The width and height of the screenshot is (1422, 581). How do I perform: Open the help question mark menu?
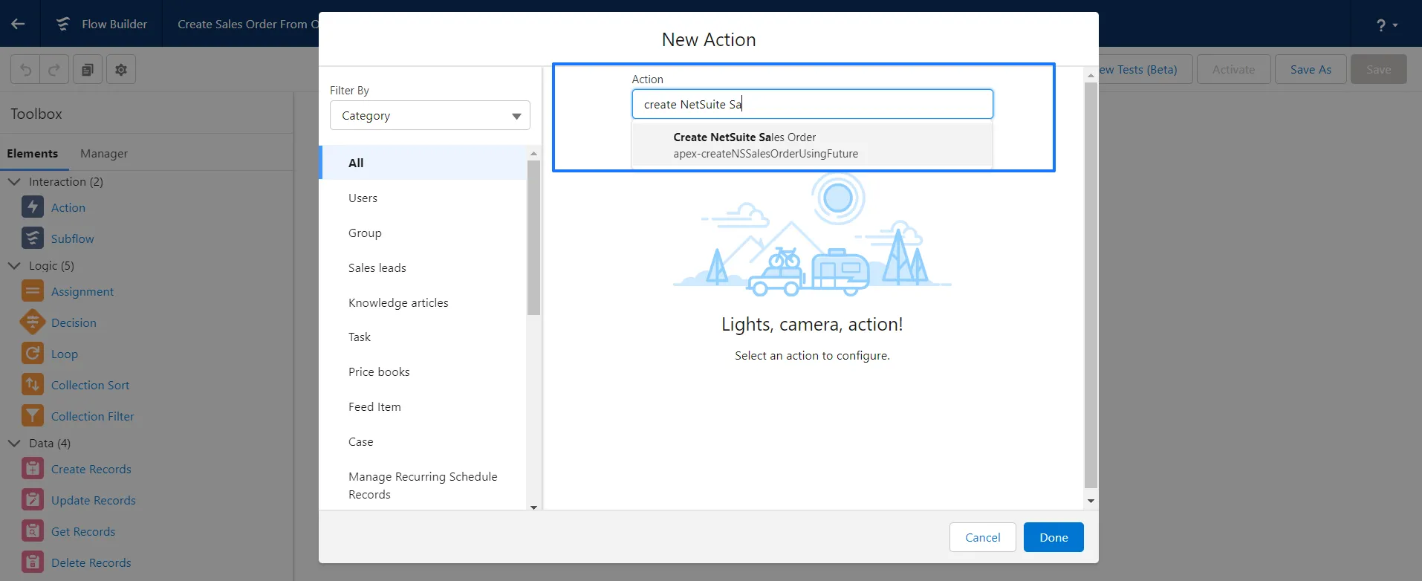tap(1386, 25)
